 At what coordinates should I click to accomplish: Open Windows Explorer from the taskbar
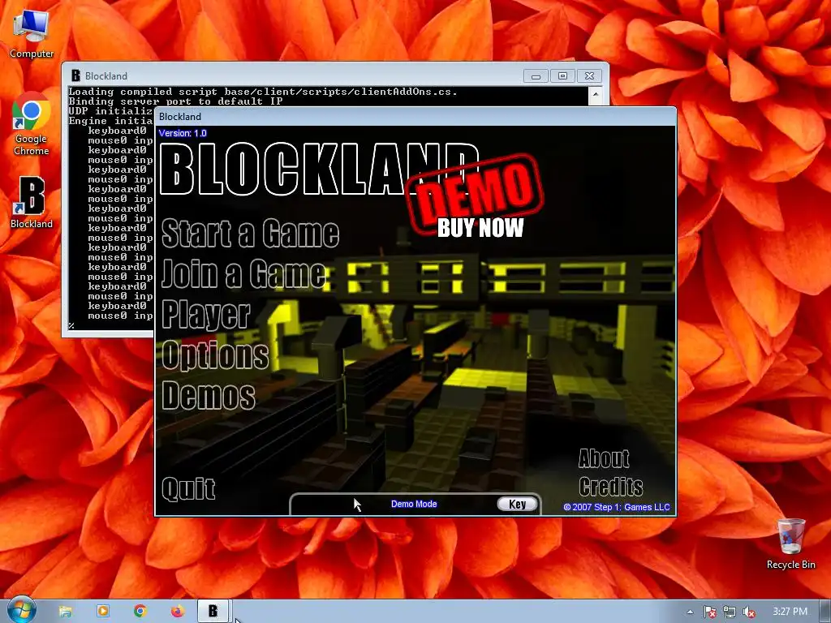click(65, 612)
